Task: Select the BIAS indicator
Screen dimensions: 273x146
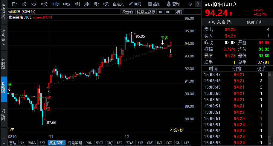Action: click(130, 143)
